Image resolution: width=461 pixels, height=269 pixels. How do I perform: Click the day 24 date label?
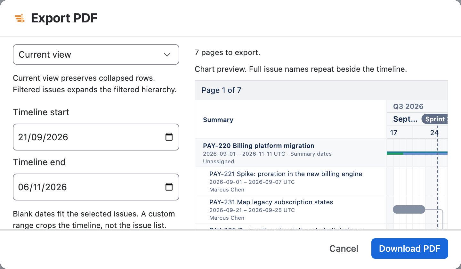(434, 133)
